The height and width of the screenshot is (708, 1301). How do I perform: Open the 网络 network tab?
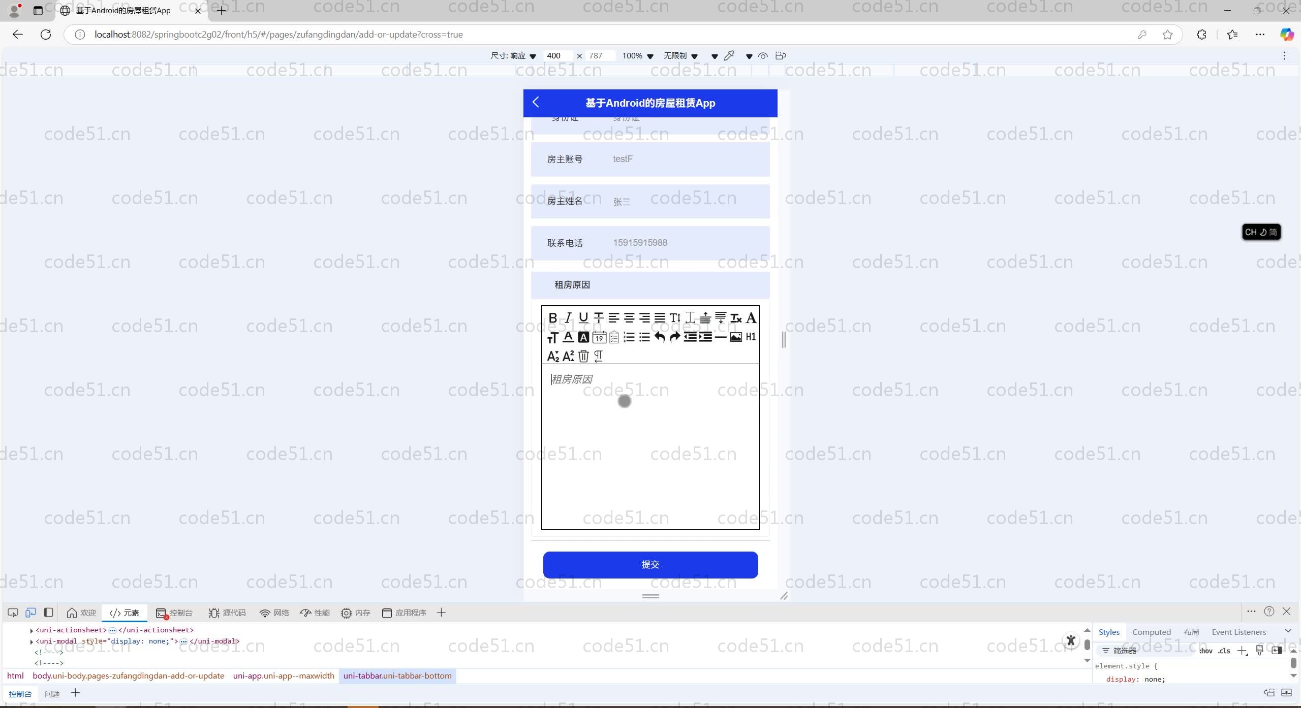coord(274,613)
